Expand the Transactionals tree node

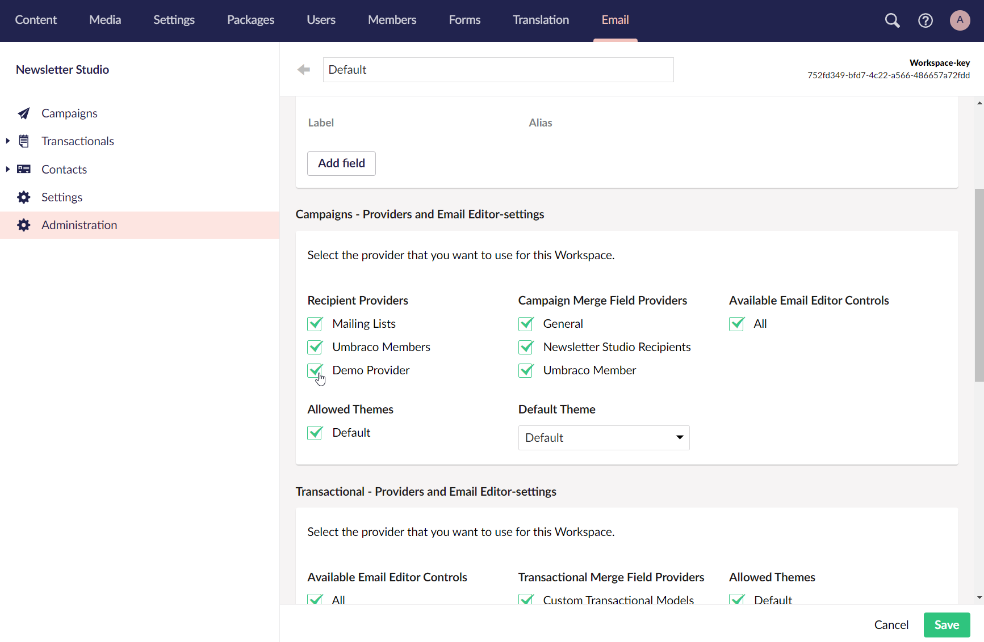[7, 141]
